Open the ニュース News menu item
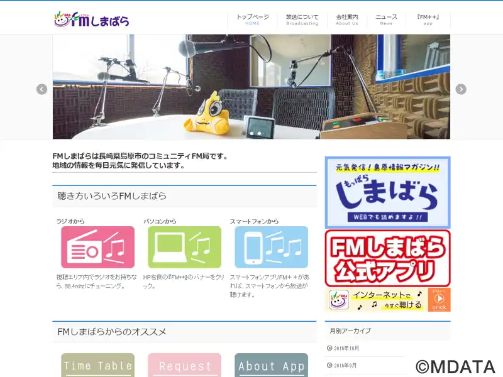Viewport: 503px width, 377px height. [x=386, y=19]
